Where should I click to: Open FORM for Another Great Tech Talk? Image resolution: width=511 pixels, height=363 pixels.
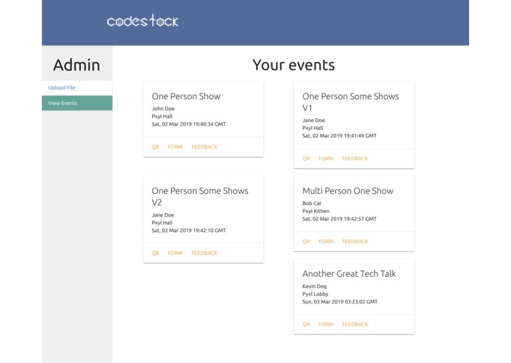326,324
